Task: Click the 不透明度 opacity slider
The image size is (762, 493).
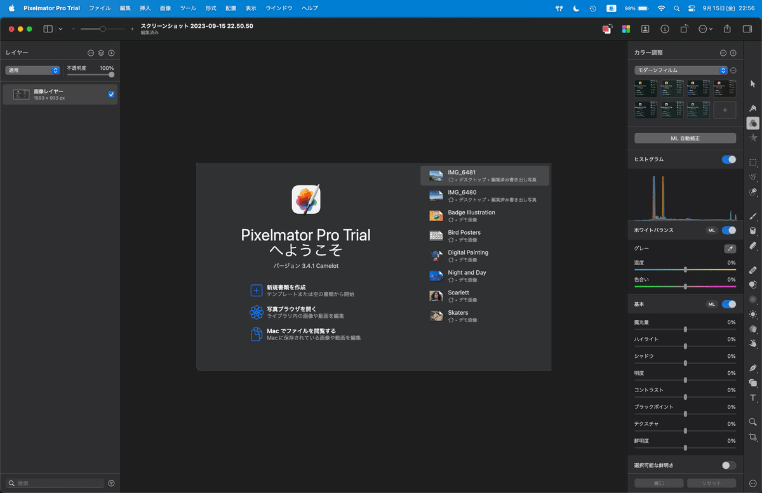Action: point(91,75)
